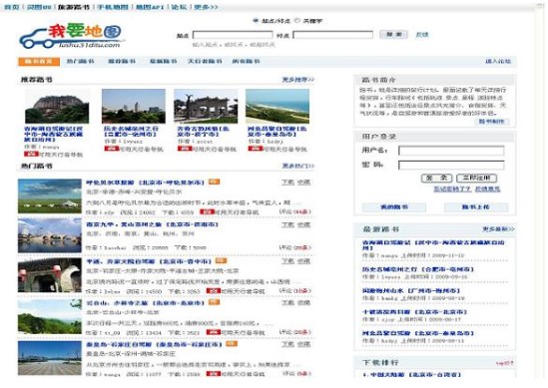Image resolution: width=548 pixels, height=388 pixels.
Task: Click red navigation badge under first recommended thumbnail
Action: tap(31, 154)
